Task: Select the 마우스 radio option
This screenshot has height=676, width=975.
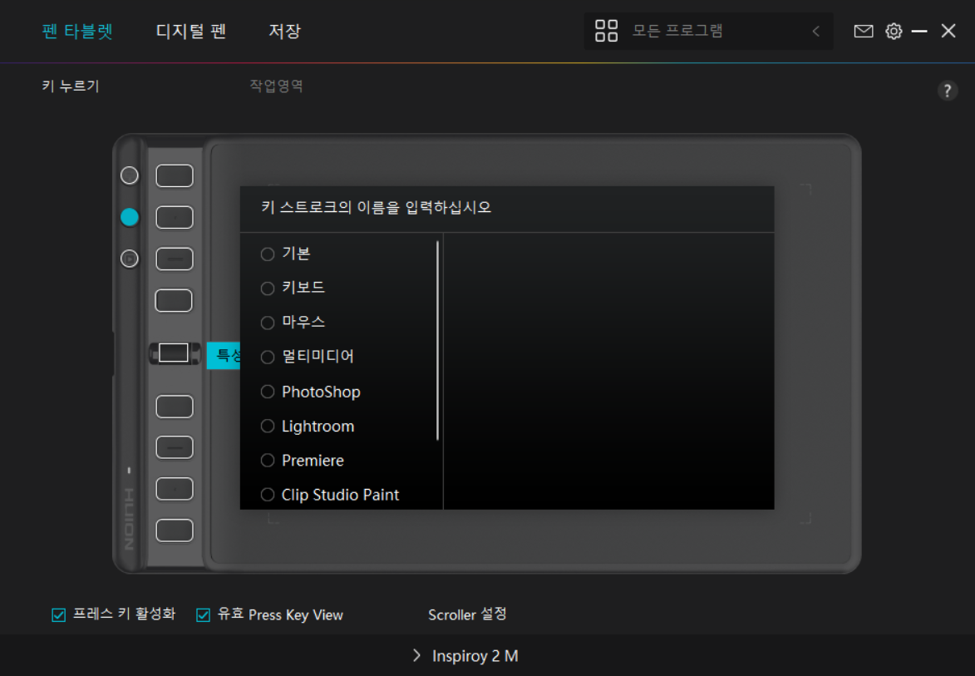Action: [x=268, y=323]
